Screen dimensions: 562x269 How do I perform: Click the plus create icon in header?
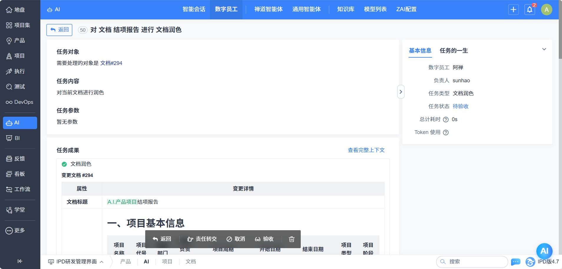tap(513, 10)
